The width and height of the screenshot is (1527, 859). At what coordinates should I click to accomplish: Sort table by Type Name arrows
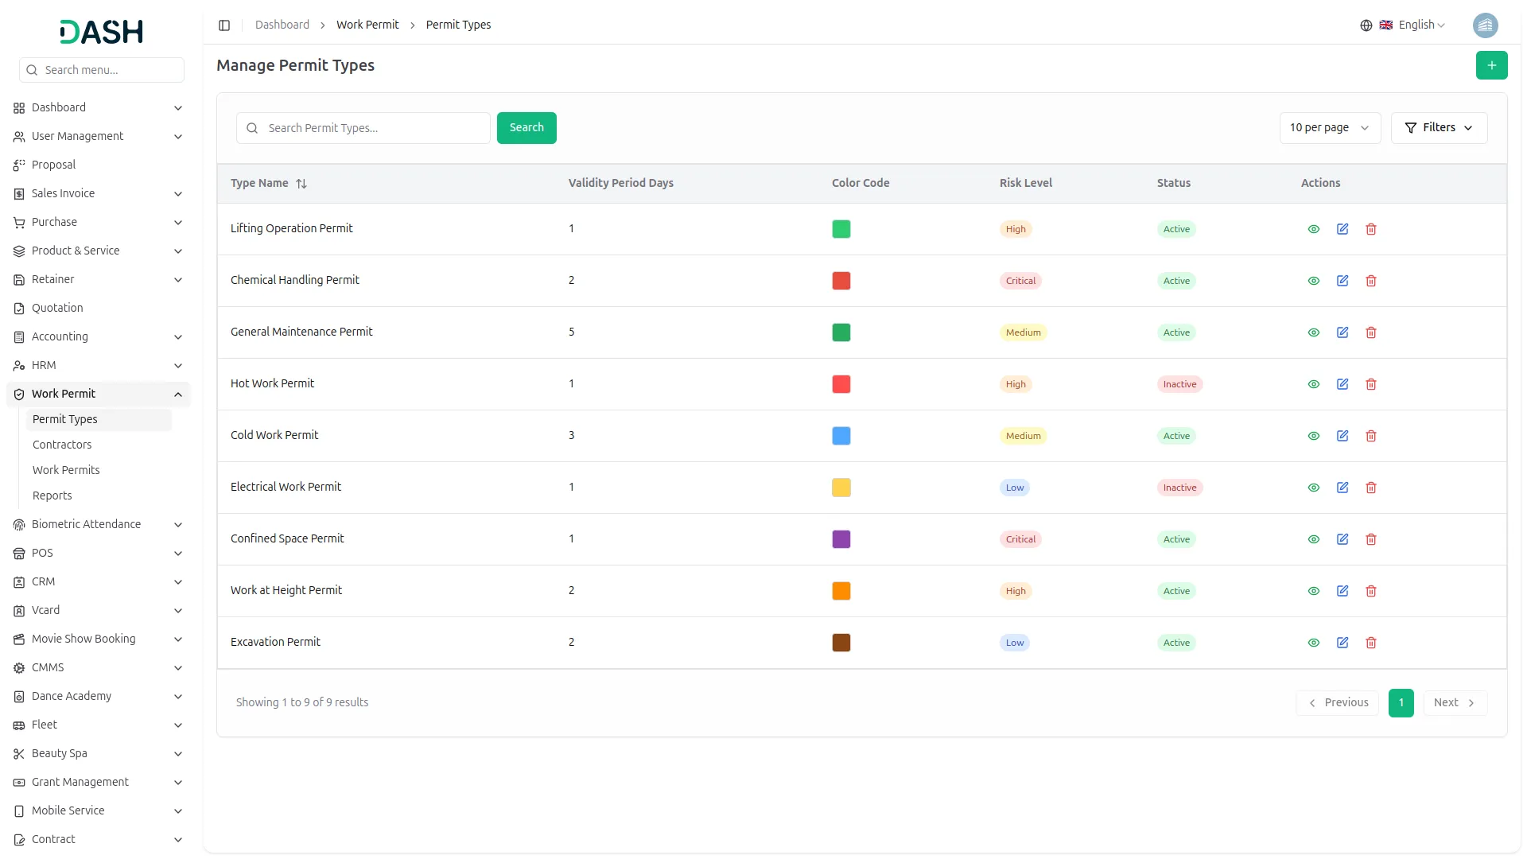pyautogui.click(x=301, y=184)
